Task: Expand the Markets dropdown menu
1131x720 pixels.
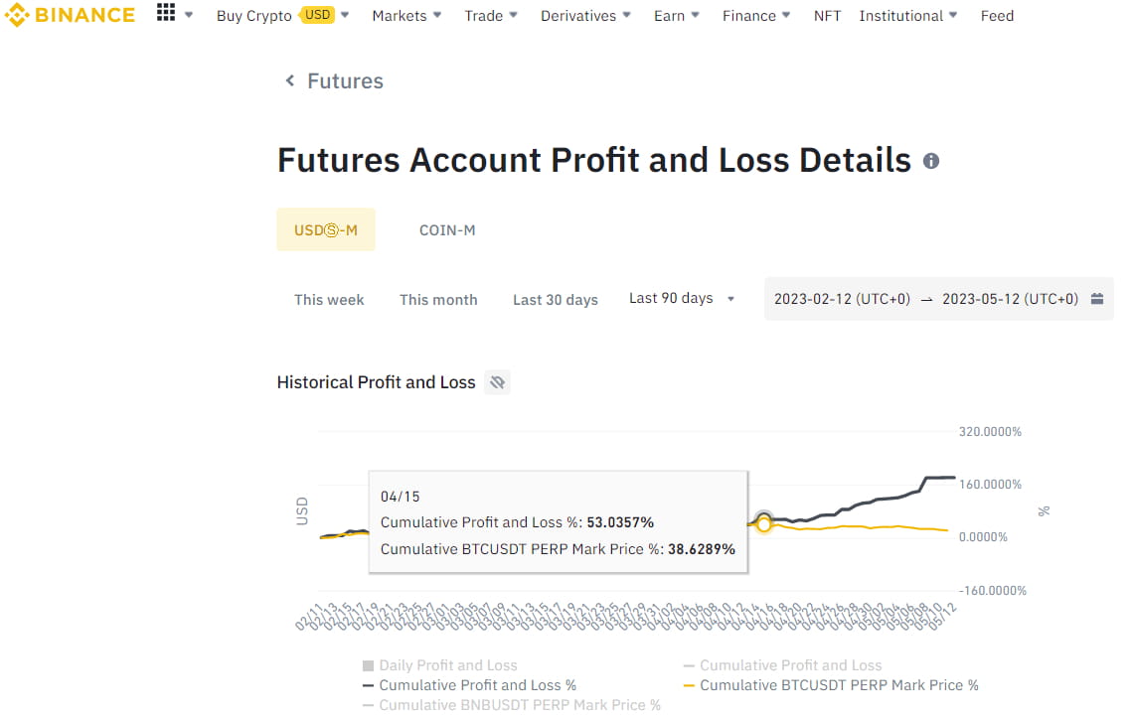Action: (x=406, y=16)
